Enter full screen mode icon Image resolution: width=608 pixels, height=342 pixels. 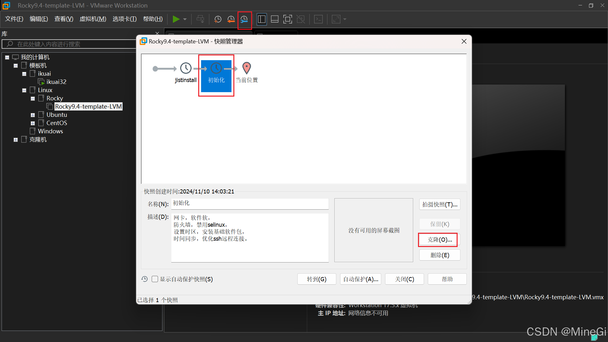point(288,19)
